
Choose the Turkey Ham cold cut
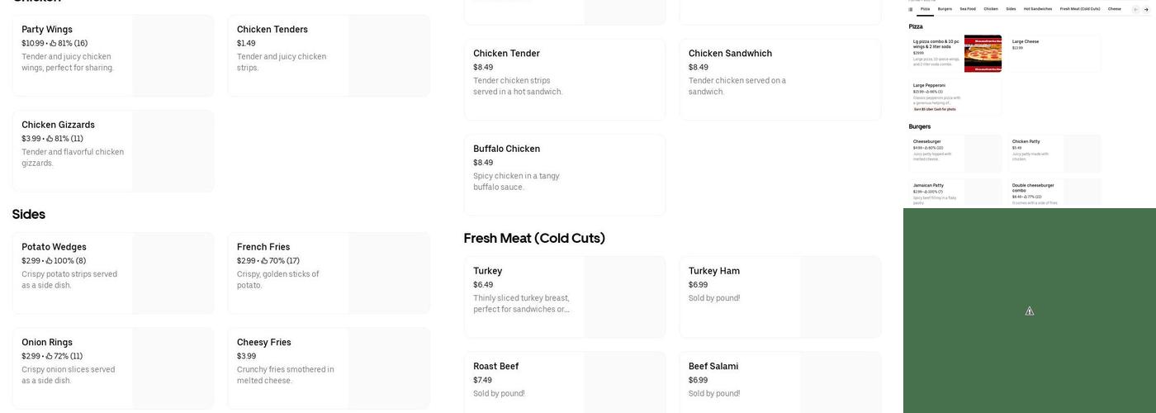pos(779,297)
